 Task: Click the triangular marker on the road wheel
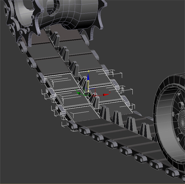click(179, 93)
